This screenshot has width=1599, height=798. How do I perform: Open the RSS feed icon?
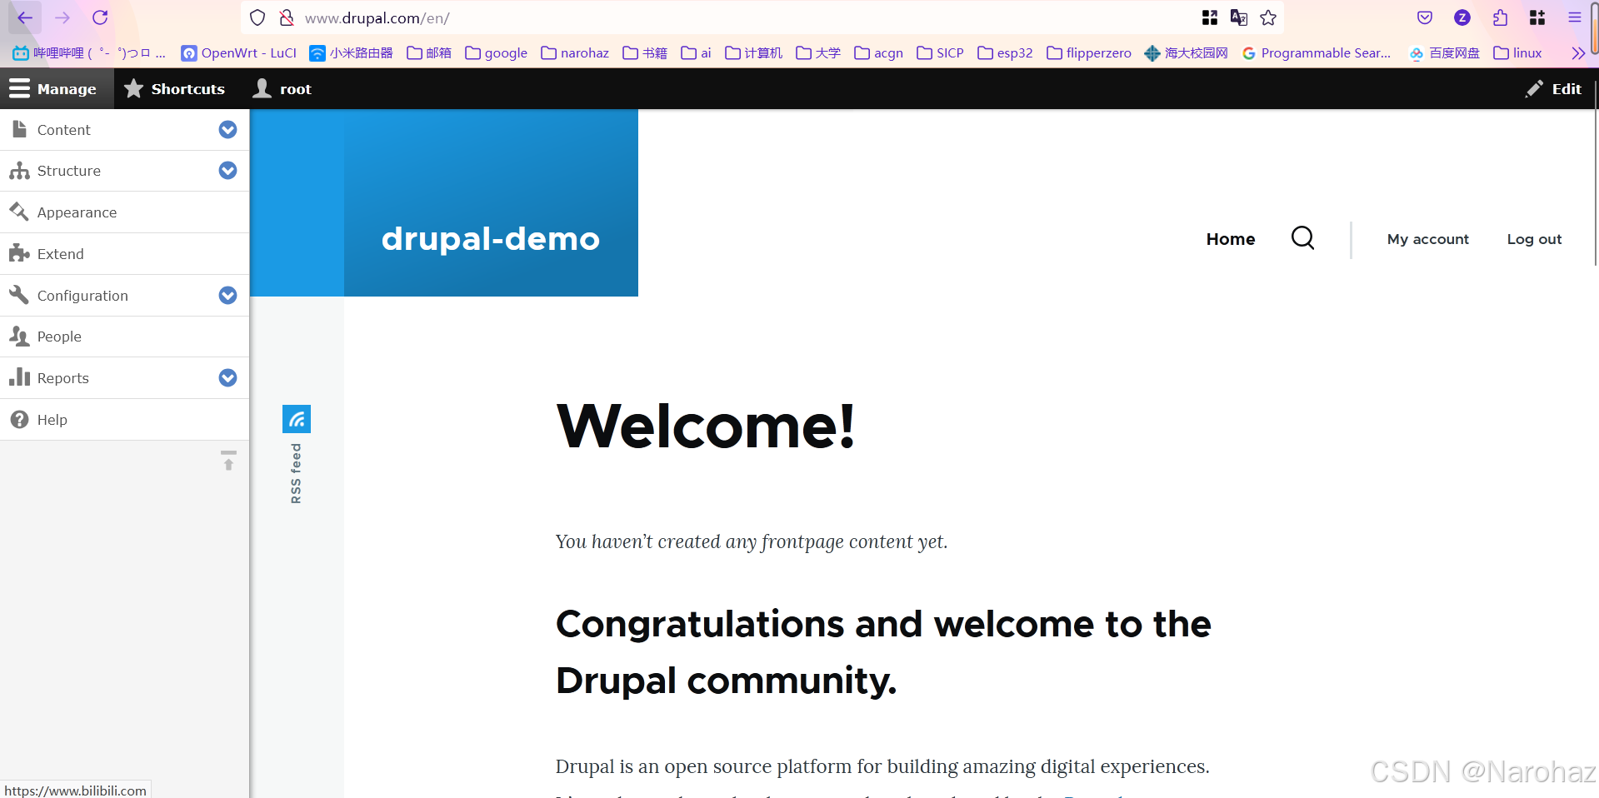[x=297, y=419]
